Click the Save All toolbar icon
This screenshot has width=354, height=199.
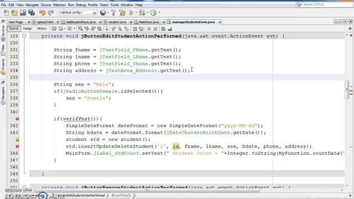point(32,13)
